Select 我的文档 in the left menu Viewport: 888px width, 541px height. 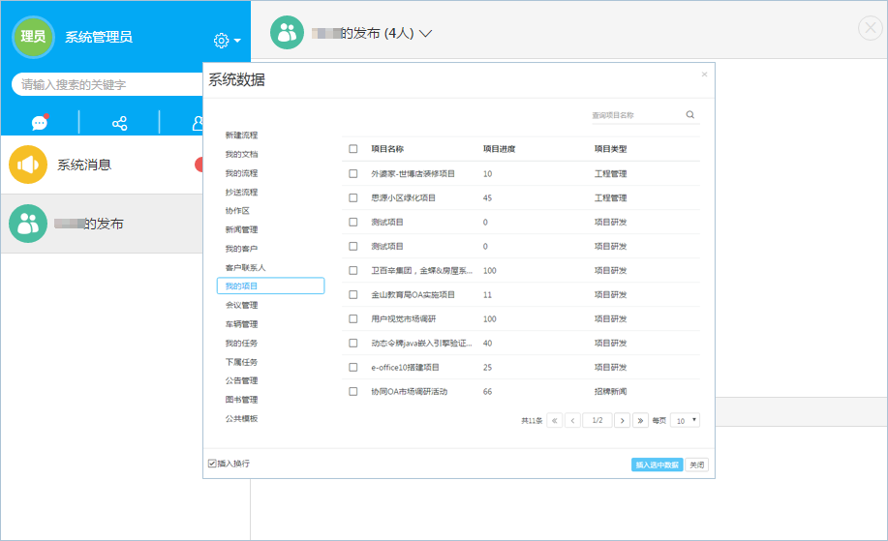tap(241, 154)
